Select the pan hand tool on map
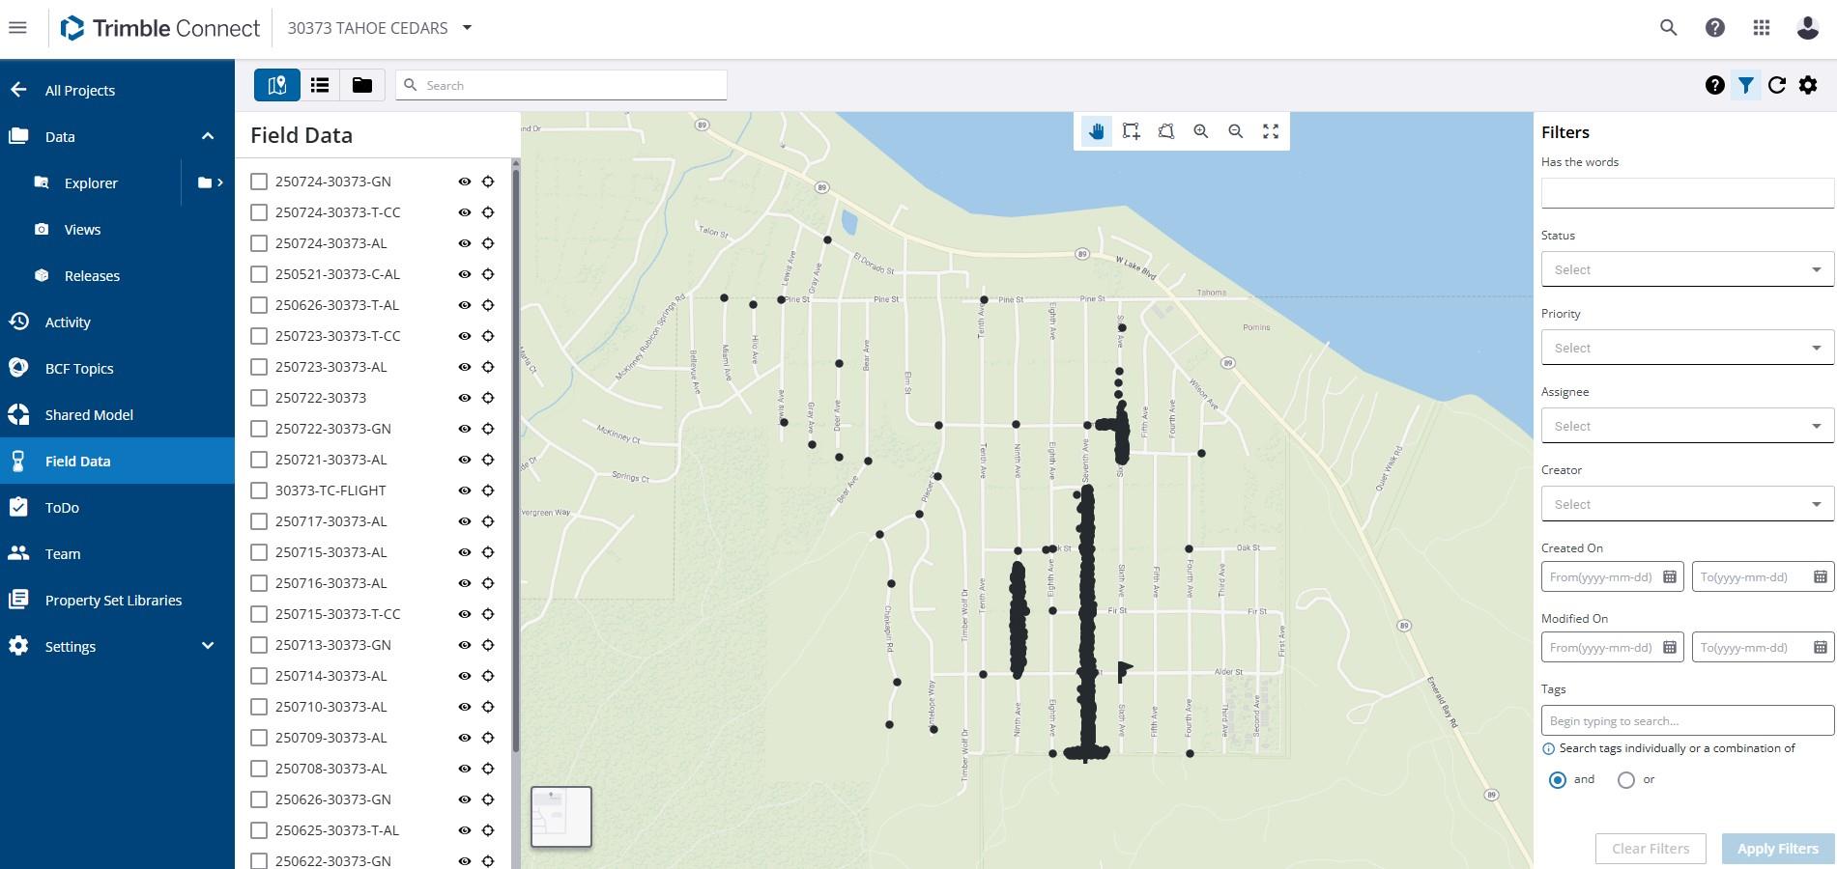This screenshot has width=1837, height=869. 1096,131
